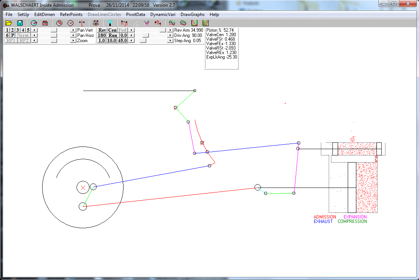Image resolution: width=419 pixels, height=280 pixels.
Task: Click the red question mark dimension icon
Action: pyautogui.click(x=158, y=23)
